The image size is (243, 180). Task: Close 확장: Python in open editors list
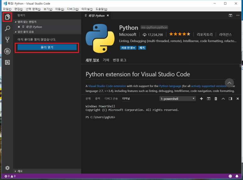tap(19, 27)
